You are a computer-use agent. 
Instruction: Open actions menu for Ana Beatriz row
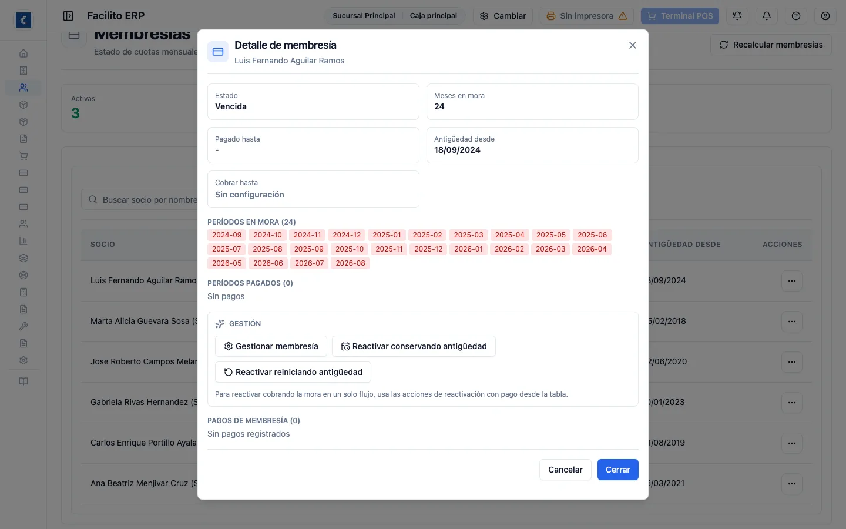pyautogui.click(x=792, y=484)
